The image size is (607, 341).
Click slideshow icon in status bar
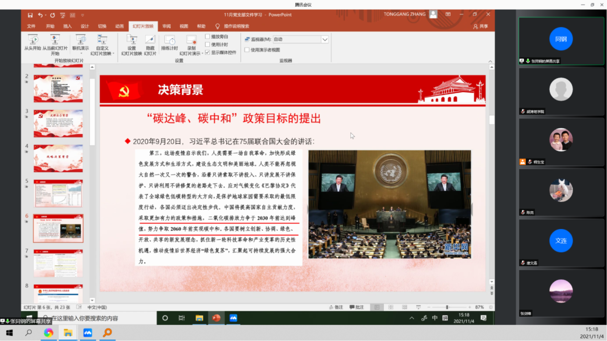(418, 307)
